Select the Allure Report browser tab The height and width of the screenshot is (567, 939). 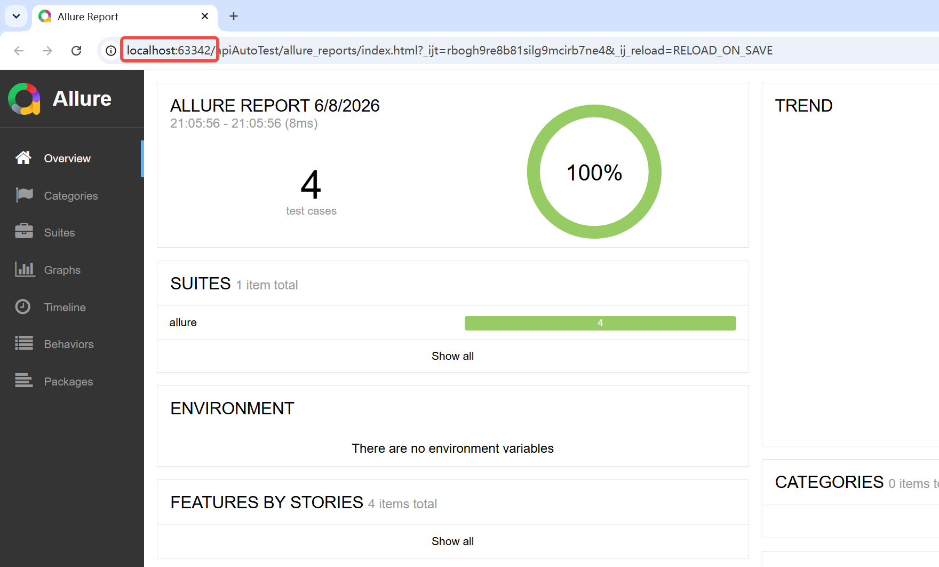point(125,17)
